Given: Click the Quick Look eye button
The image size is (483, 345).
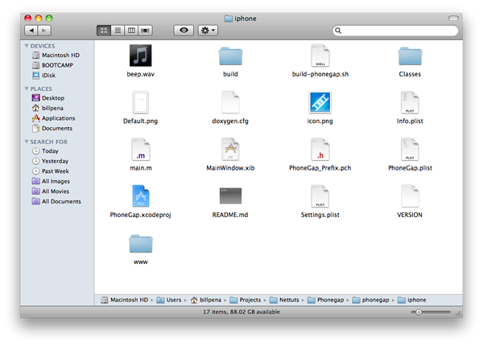Looking at the screenshot, I should (x=184, y=31).
